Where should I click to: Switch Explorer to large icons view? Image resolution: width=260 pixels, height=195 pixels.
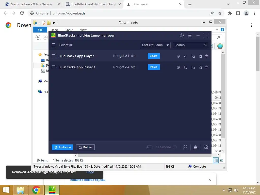[221, 160]
